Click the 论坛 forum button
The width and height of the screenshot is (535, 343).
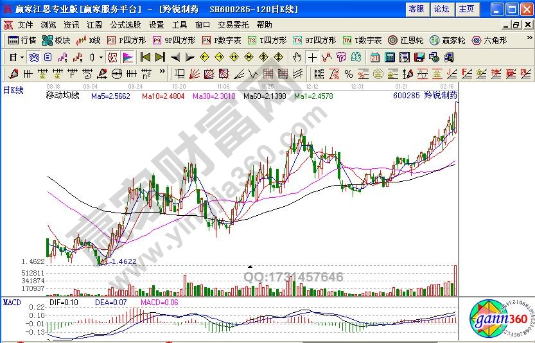pos(442,9)
